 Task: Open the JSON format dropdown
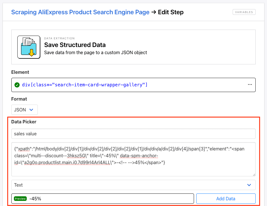(24, 110)
